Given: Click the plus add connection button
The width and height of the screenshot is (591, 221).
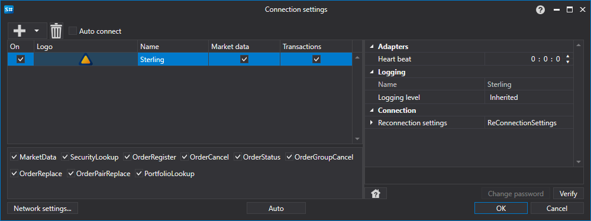Looking at the screenshot, I should (x=19, y=31).
